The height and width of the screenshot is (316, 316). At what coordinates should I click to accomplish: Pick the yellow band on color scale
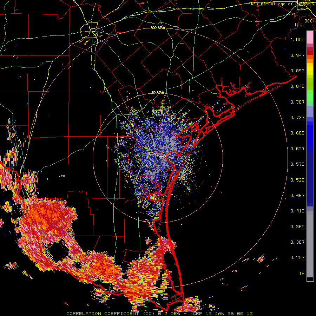coord(310,69)
